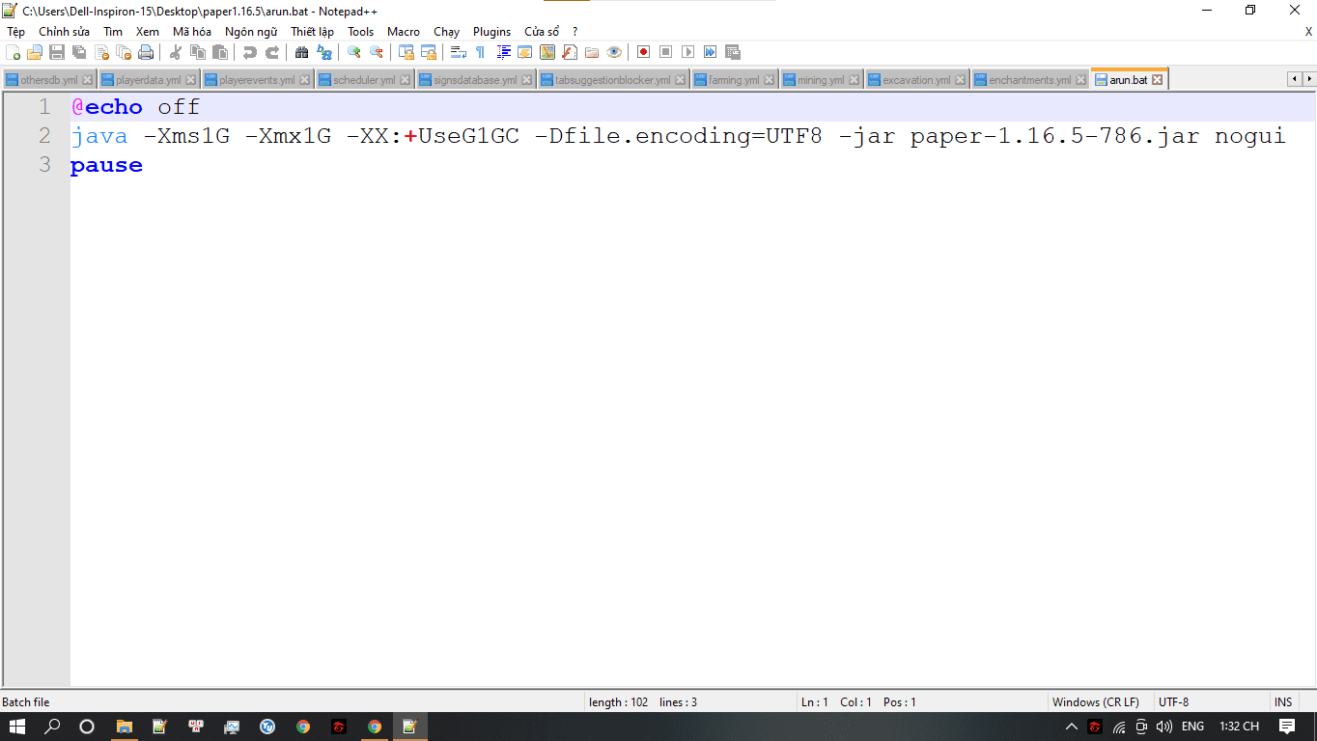Open Find with the binoculars icon
This screenshot has width=1317, height=741.
pos(302,52)
